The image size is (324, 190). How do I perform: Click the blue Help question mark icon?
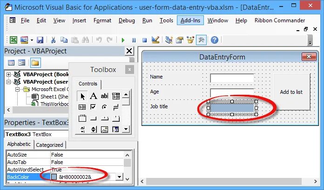pyautogui.click(x=215, y=39)
